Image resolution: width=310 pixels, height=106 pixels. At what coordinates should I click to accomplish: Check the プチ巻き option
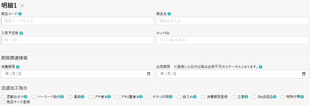click(x=91, y=97)
